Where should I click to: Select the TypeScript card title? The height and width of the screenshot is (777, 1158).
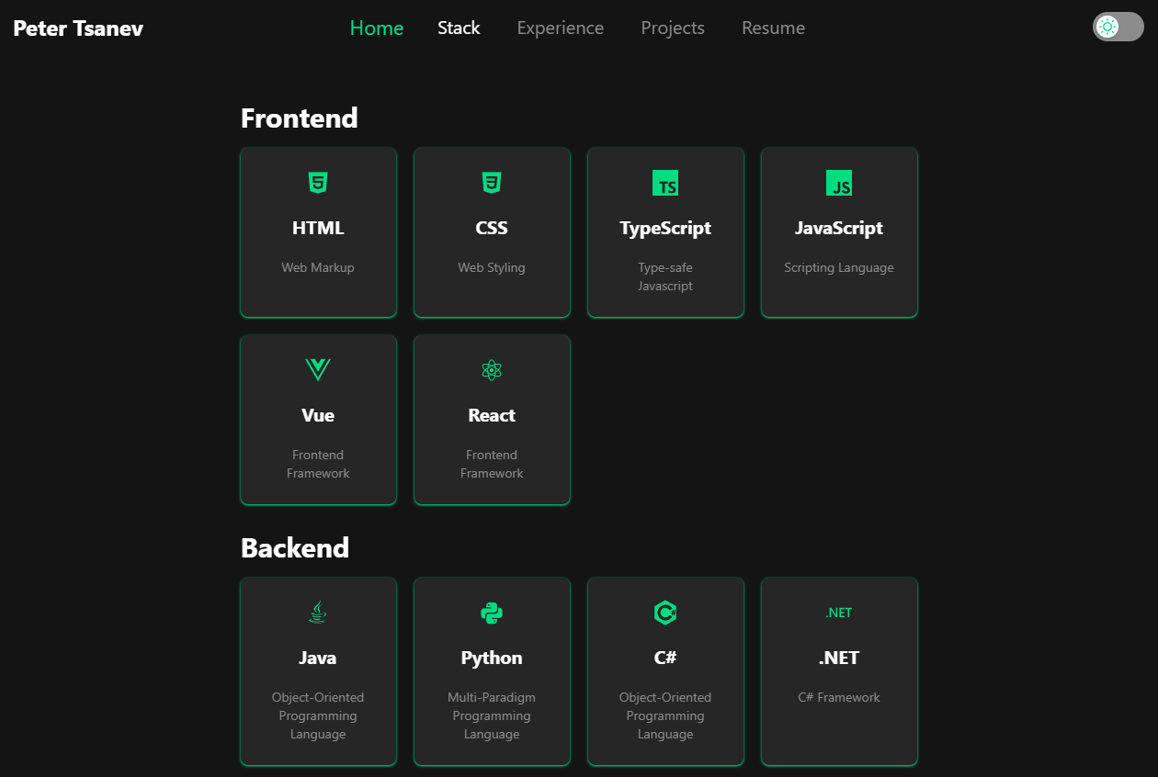[665, 228]
